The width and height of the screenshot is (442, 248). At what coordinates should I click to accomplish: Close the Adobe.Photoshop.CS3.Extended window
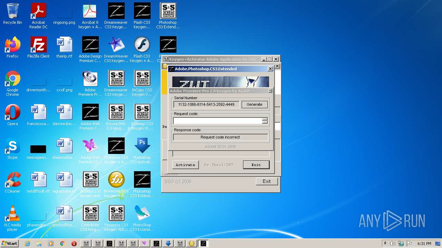(270, 69)
